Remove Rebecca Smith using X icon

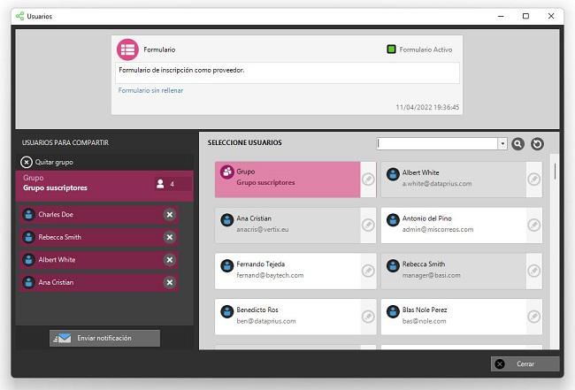[x=169, y=237]
